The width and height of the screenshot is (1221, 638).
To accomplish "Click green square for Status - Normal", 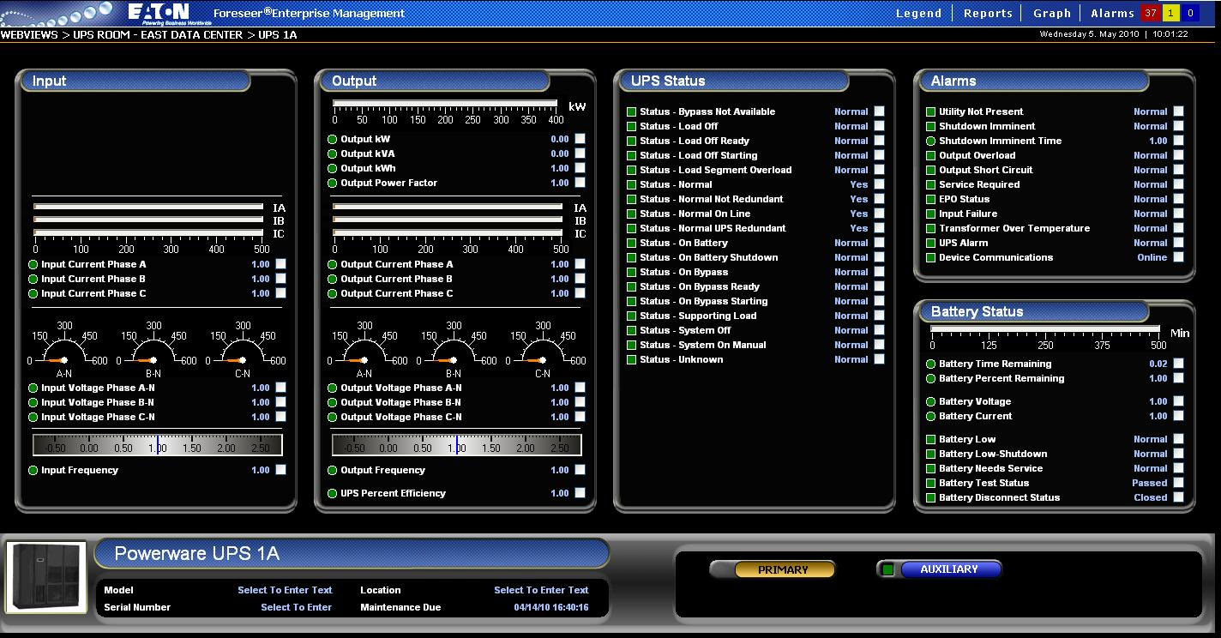I will 632,184.
